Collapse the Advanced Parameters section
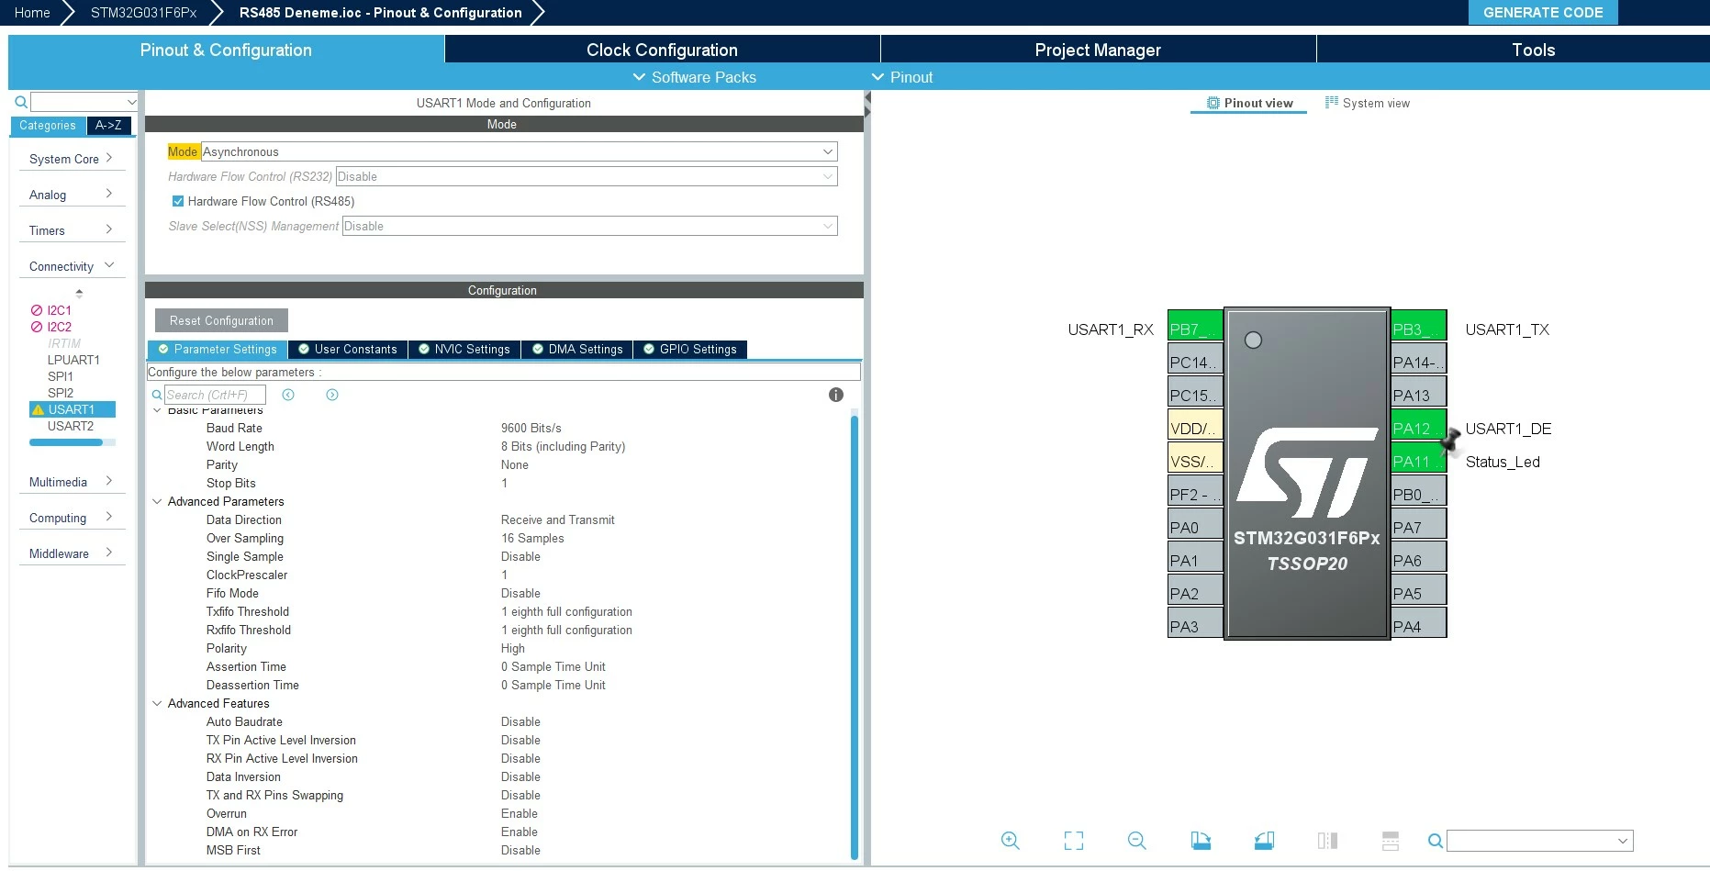This screenshot has width=1710, height=871. click(157, 501)
